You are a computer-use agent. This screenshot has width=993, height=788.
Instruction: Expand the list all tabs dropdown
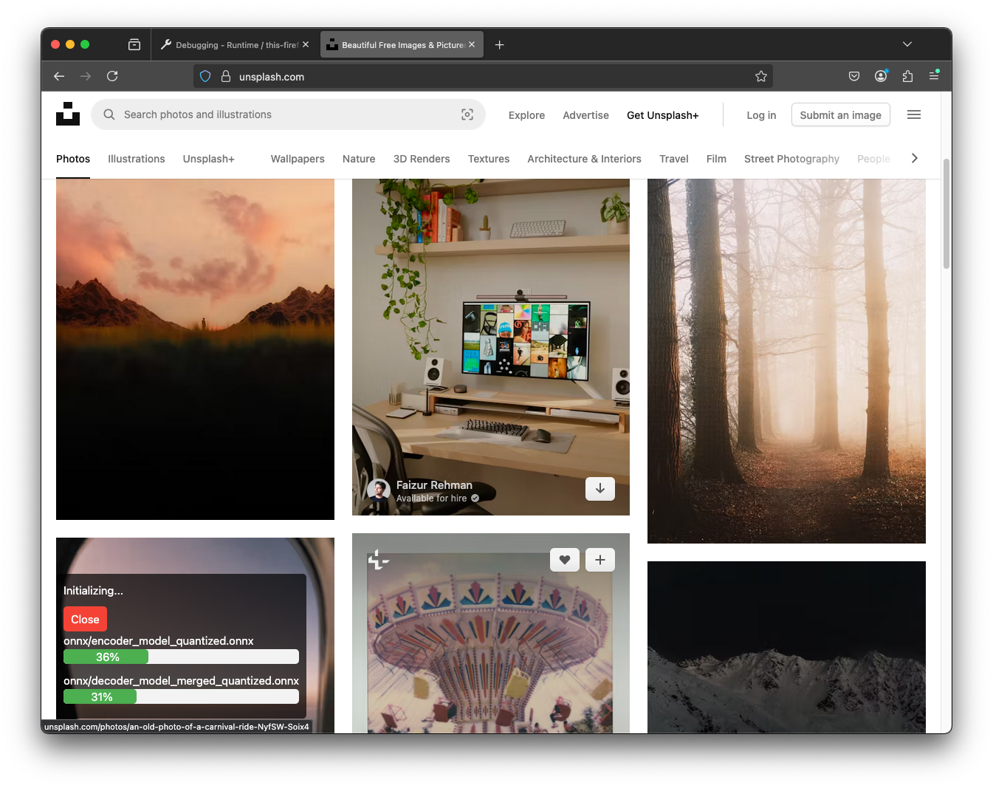(x=907, y=45)
